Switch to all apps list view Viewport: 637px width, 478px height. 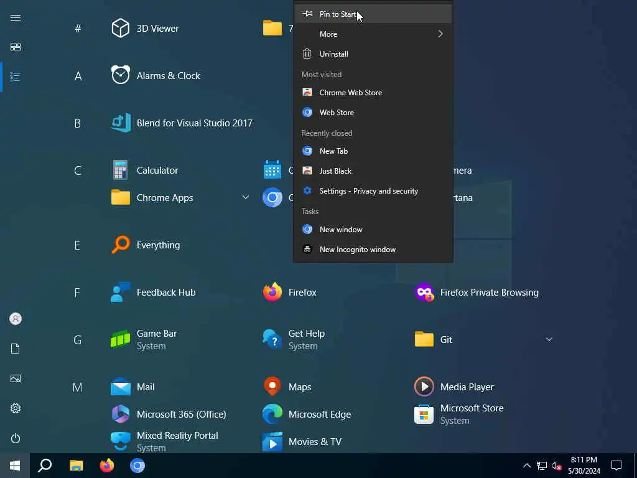pyautogui.click(x=16, y=77)
